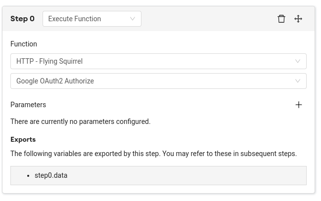Click the bullet beside step0.data

tap(29, 176)
